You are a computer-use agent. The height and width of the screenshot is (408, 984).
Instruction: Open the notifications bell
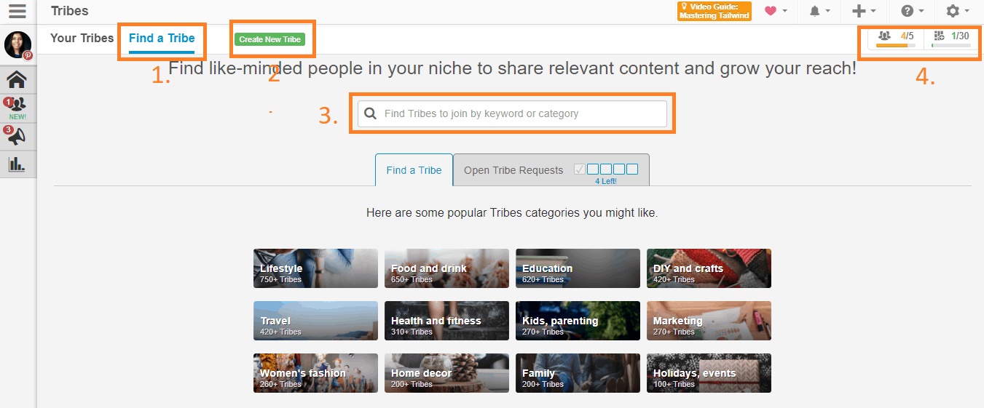click(815, 11)
